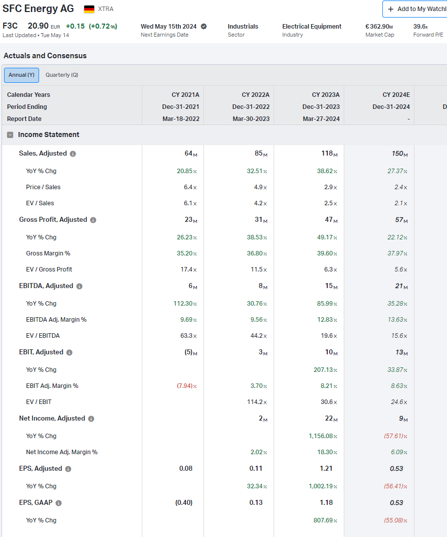
Task: Click the SFC Energy AG company title
Action: coord(38,9)
